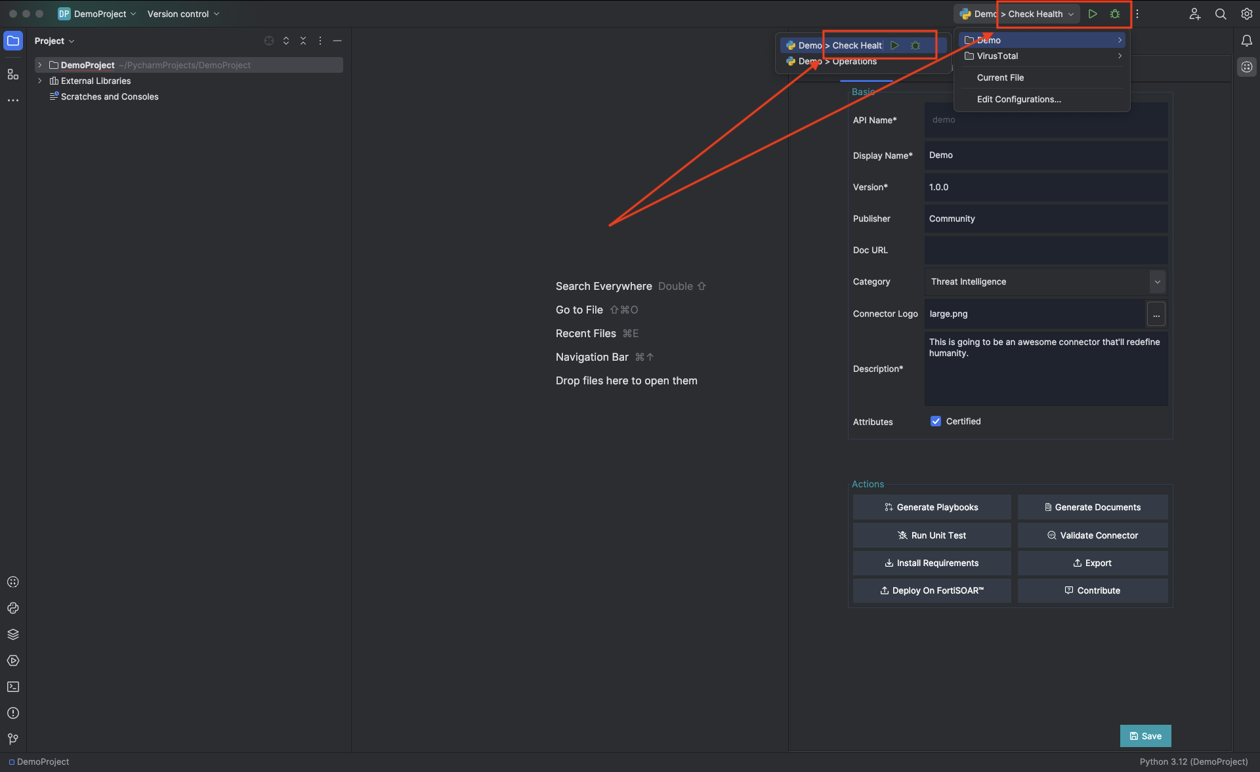Click the green Run button in top toolbar
1260x772 pixels.
[x=1093, y=14]
